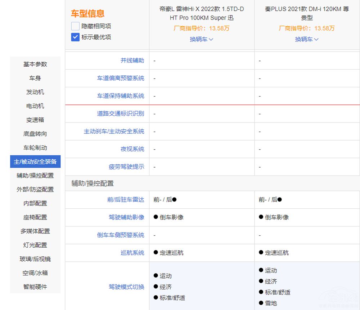Check the 隐藏相同项 checkbox

click(75, 26)
